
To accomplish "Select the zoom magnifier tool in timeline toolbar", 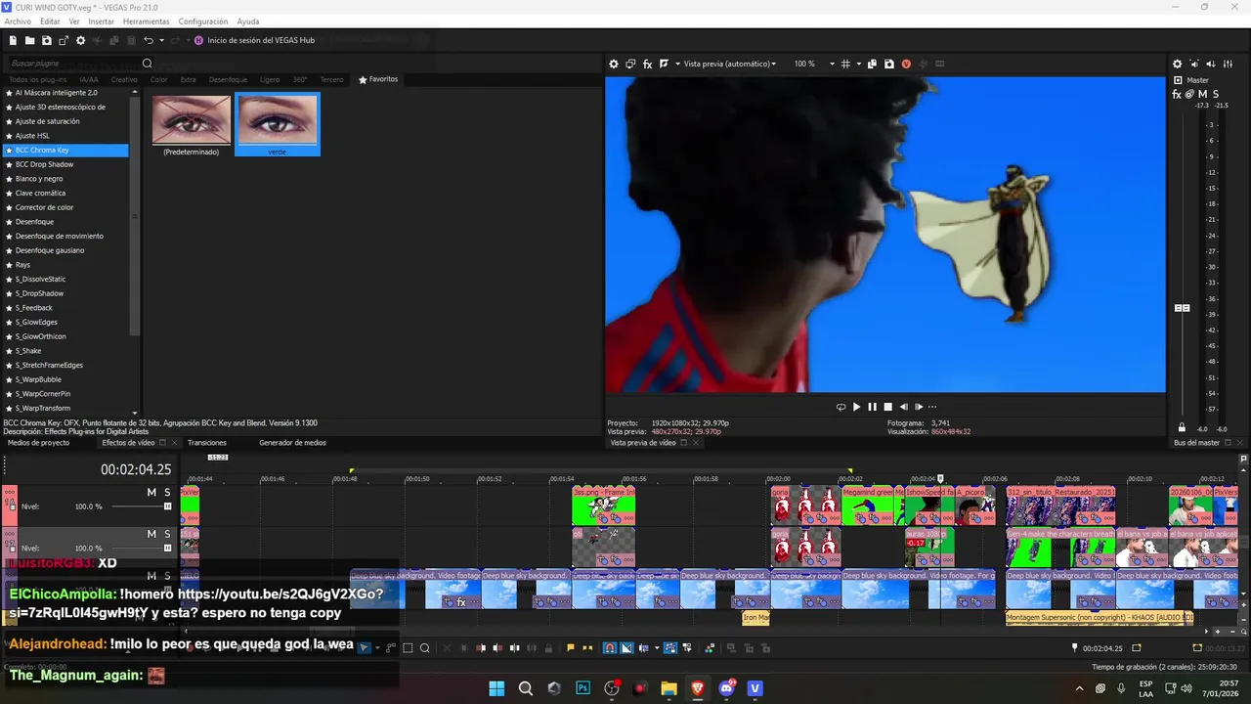I will [x=424, y=647].
